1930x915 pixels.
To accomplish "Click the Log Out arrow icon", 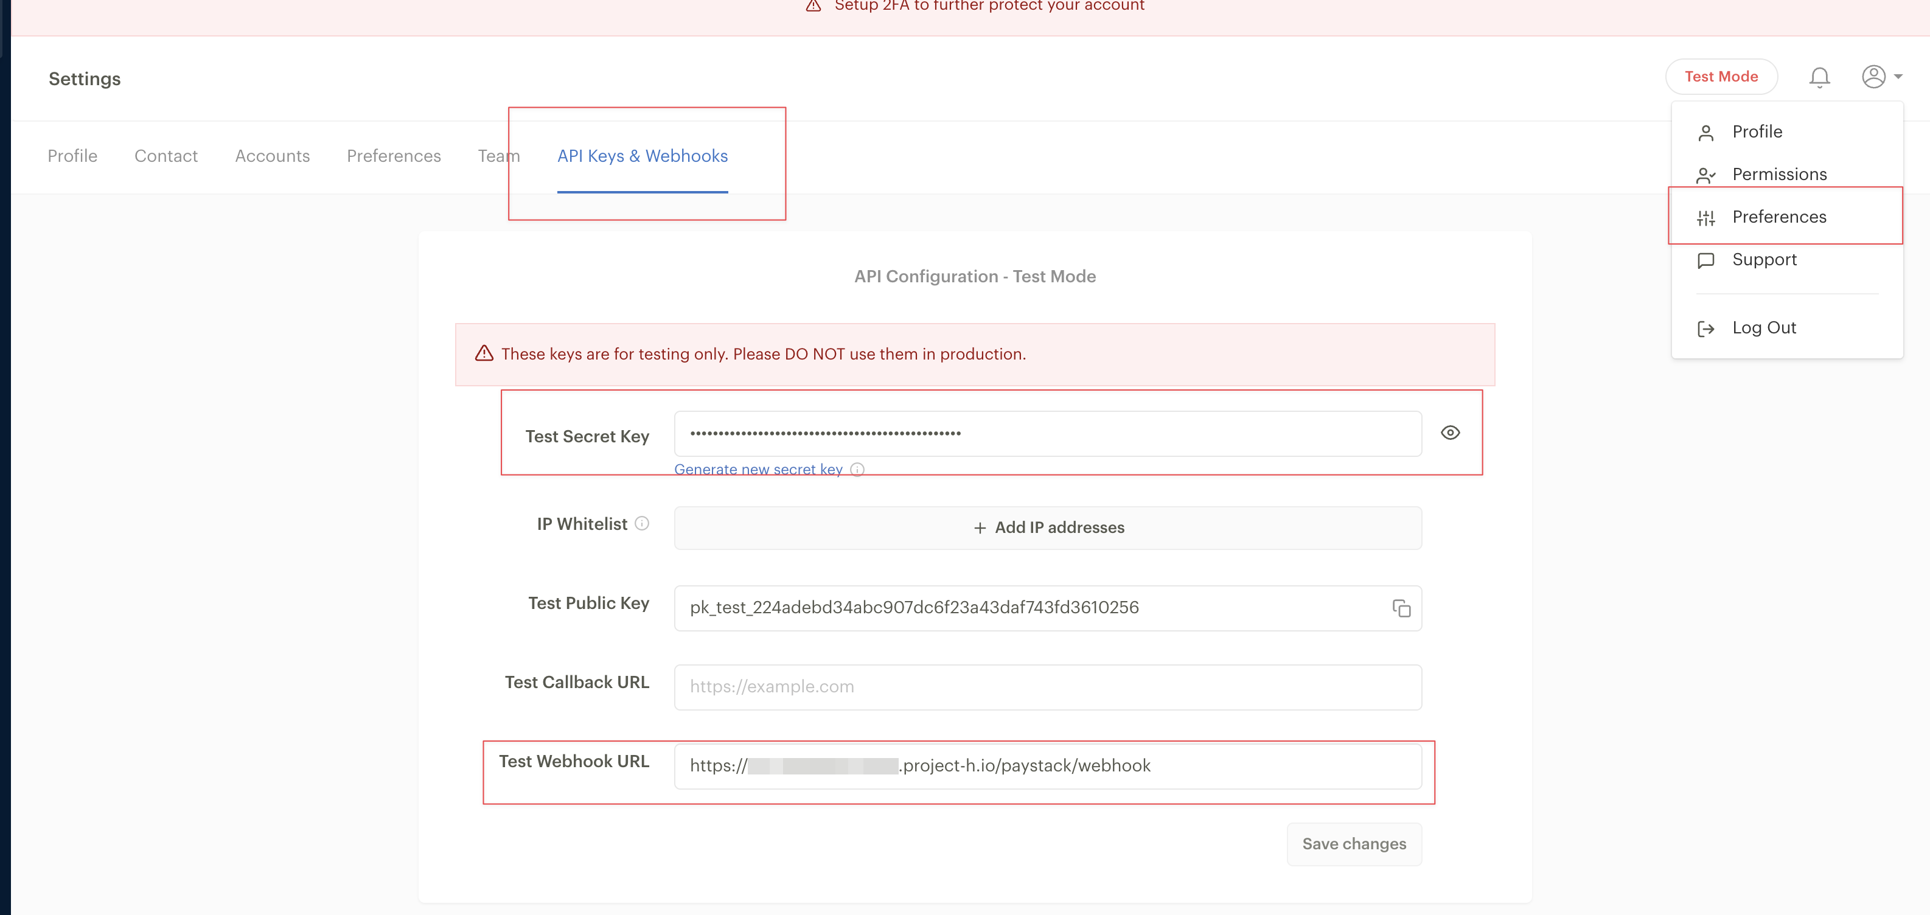I will (x=1706, y=329).
